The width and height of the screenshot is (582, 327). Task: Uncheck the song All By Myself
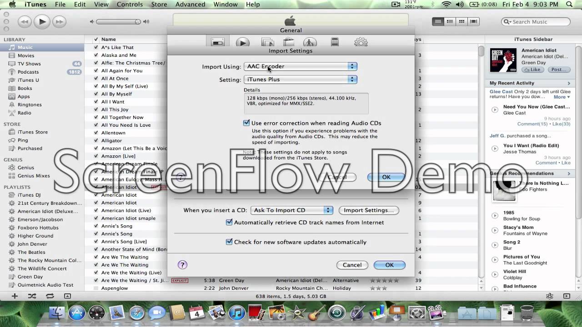pyautogui.click(x=96, y=94)
